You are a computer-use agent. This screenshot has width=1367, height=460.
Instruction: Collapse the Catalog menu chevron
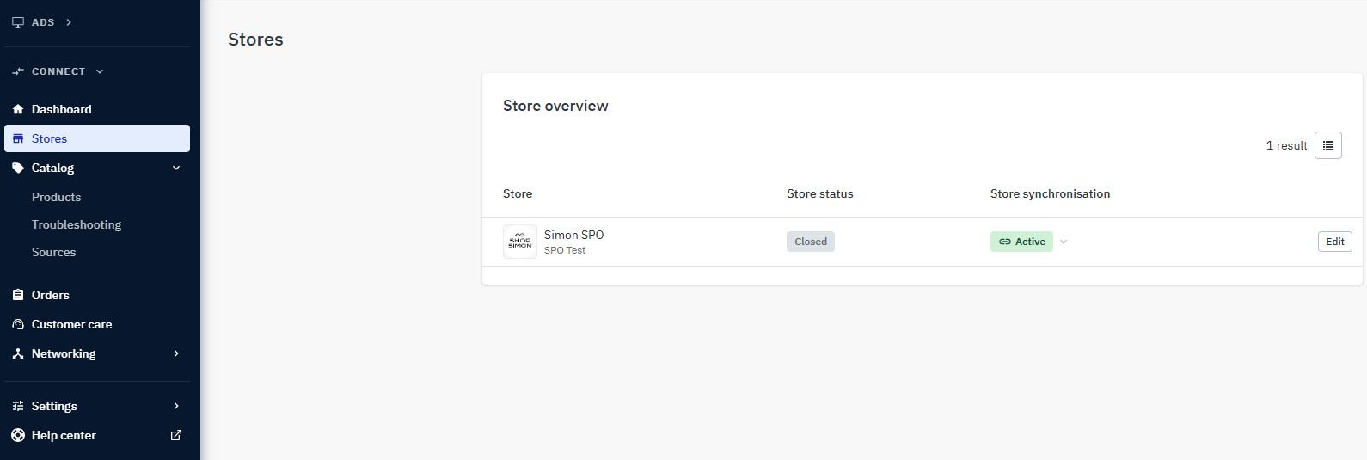(176, 168)
